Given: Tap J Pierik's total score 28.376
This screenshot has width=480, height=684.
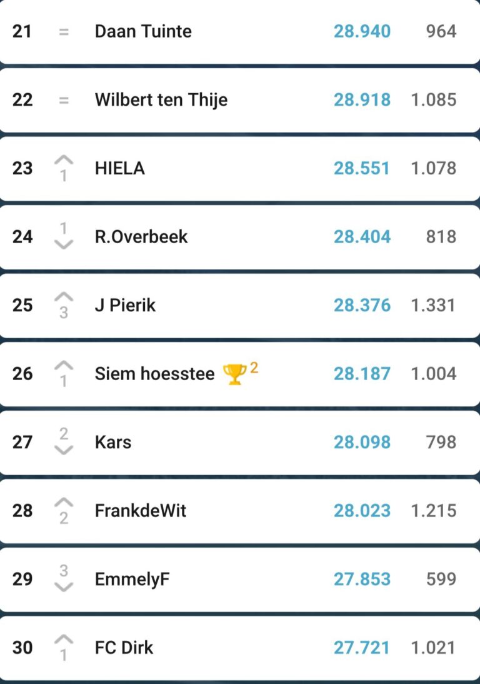Looking at the screenshot, I should (362, 305).
